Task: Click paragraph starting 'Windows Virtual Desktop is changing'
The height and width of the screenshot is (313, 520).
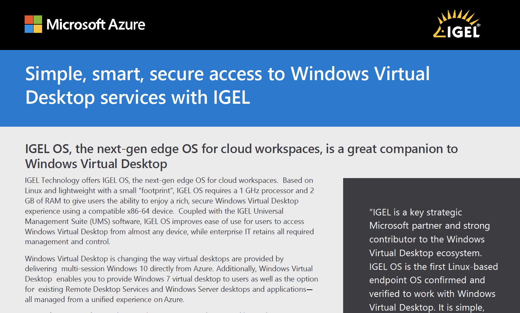Action: [x=171, y=279]
